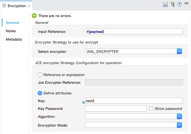This screenshot has height=134, width=191.
Task: Open the Notes section
Action: click(11, 31)
